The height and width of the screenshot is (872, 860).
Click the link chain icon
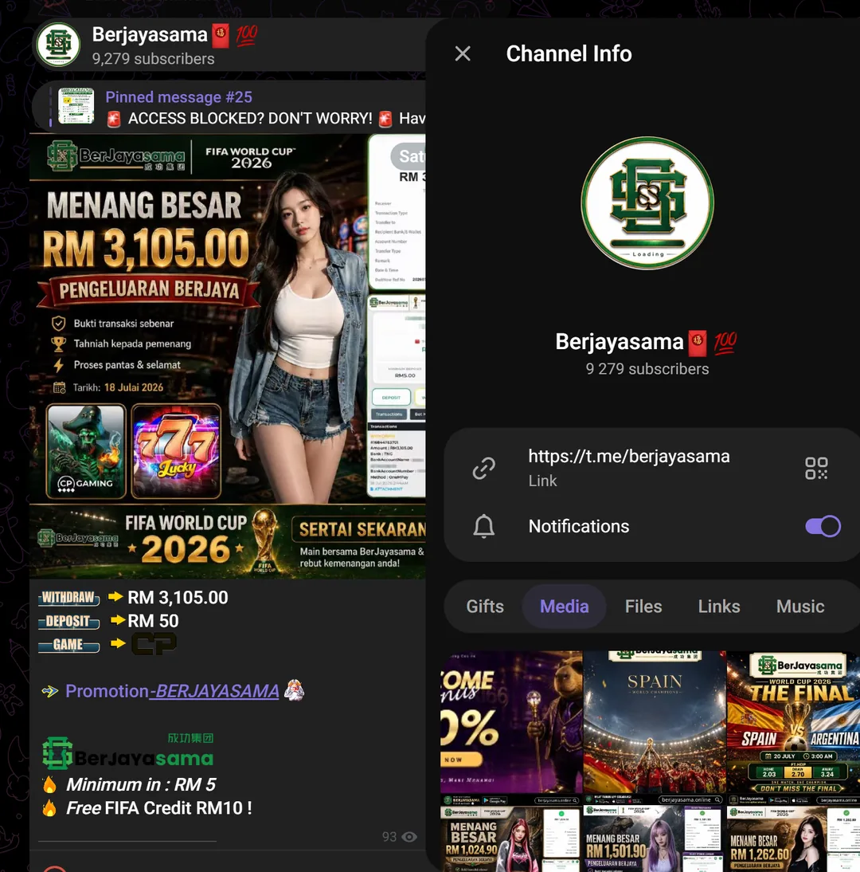484,468
